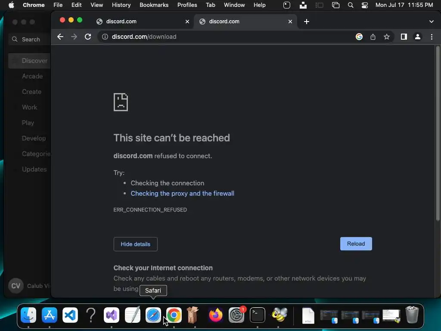Viewport: 441px width, 331px height.
Task: Open the View menu
Action: pyautogui.click(x=97, y=5)
